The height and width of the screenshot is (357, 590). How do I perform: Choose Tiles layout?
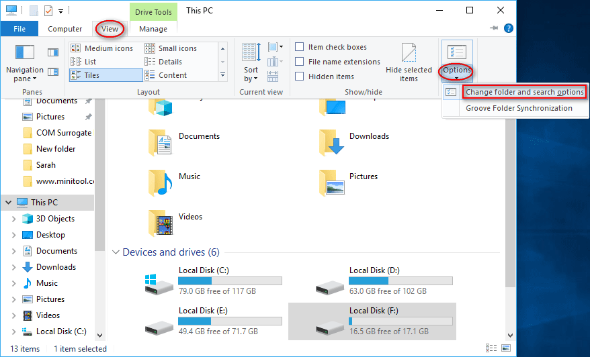106,75
